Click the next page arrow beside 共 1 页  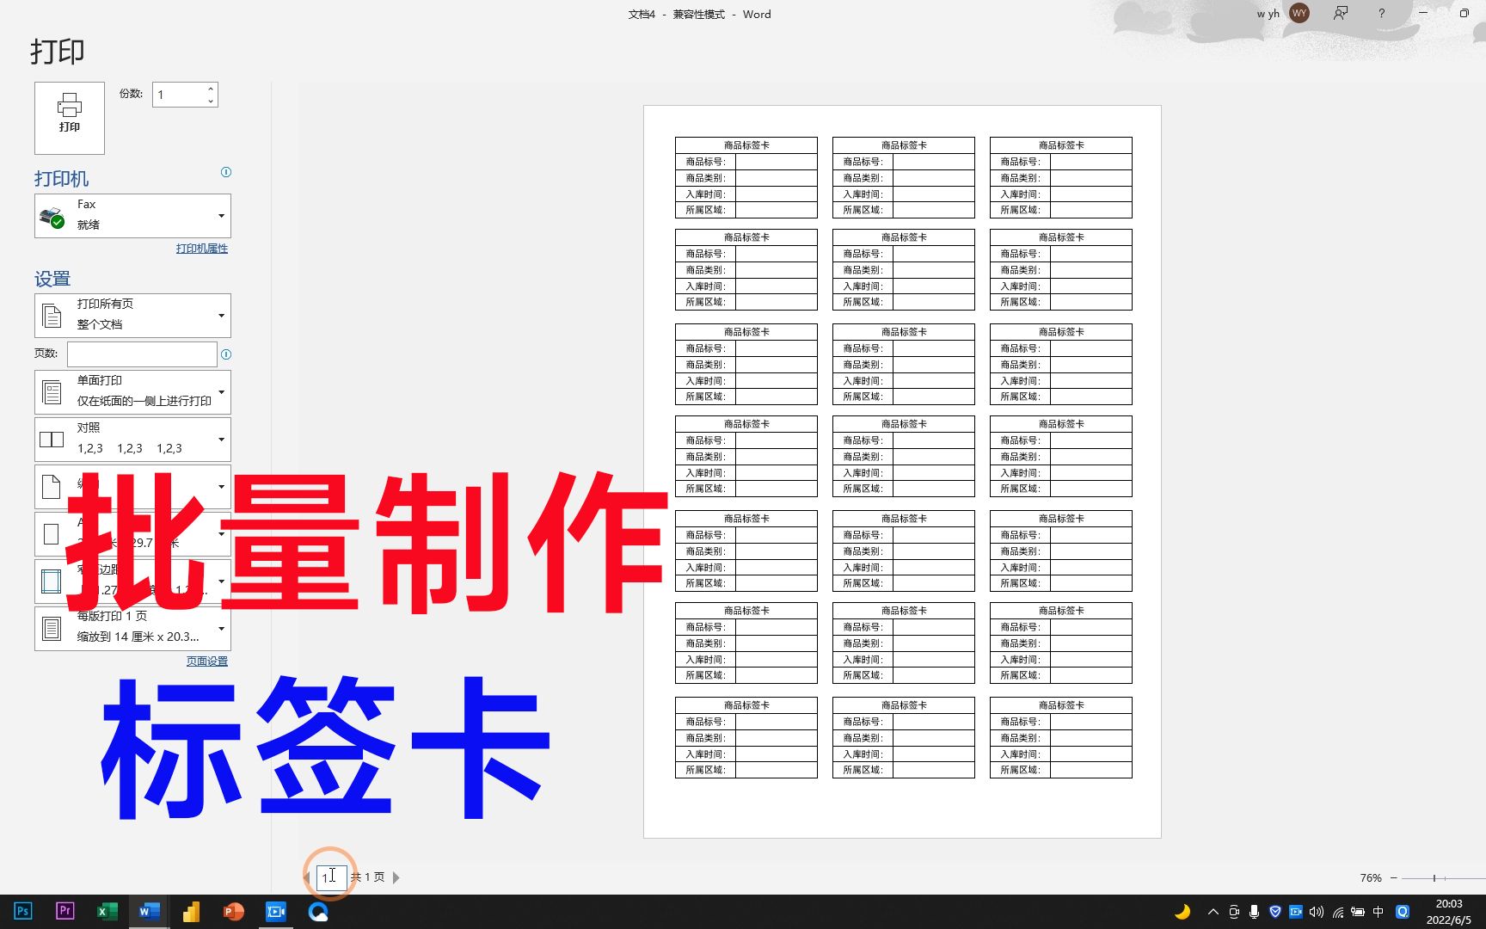[396, 877]
